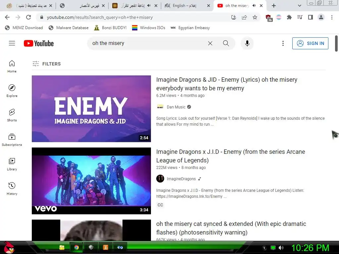339x254 pixels.
Task: Switch to the 'فهرس الأنصار' tab
Action: point(82,6)
